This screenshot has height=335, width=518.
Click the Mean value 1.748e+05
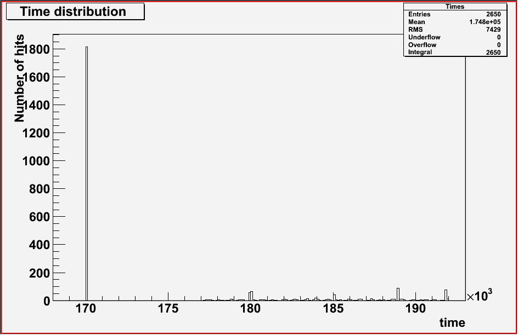pyautogui.click(x=484, y=22)
